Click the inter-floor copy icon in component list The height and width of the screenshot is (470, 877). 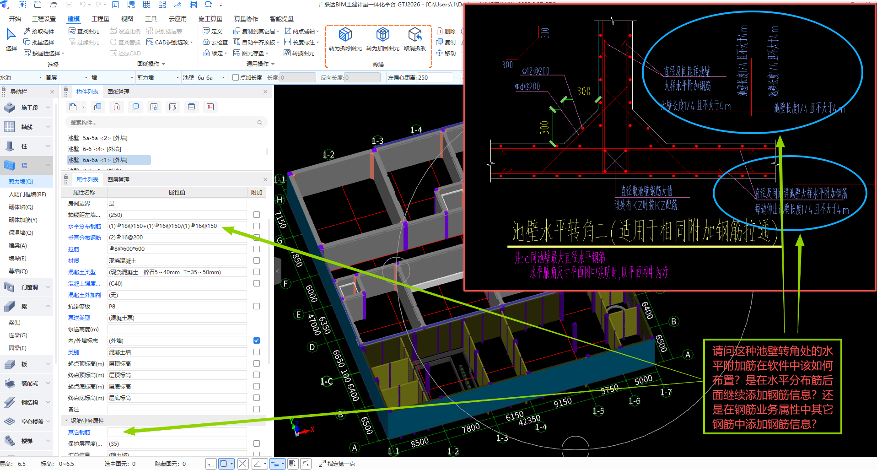135,107
